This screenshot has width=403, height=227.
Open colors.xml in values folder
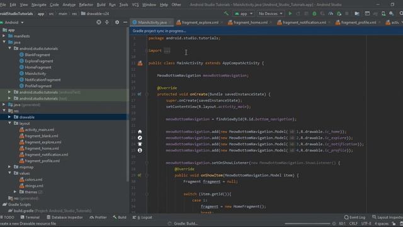click(x=33, y=180)
